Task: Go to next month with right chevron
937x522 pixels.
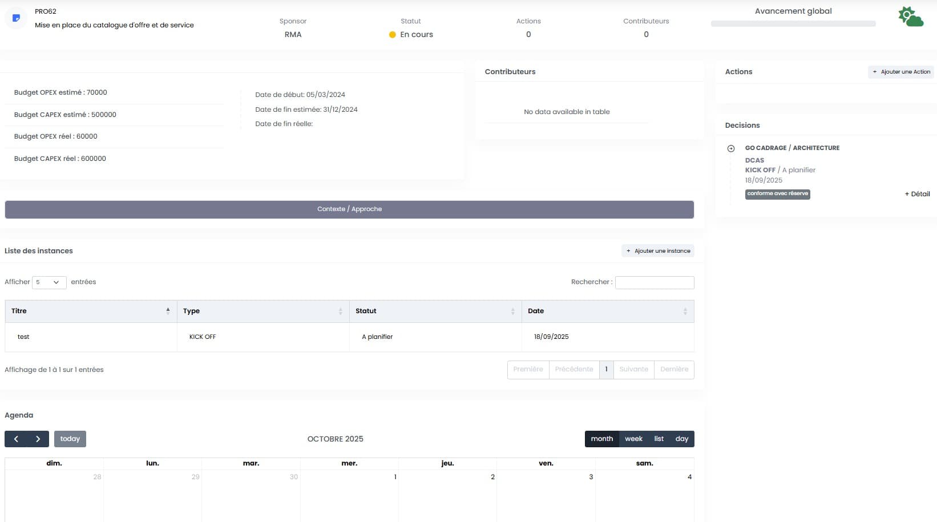Action: pos(38,439)
